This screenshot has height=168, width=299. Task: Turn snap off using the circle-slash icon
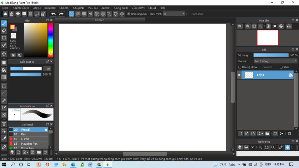click(x=72, y=14)
